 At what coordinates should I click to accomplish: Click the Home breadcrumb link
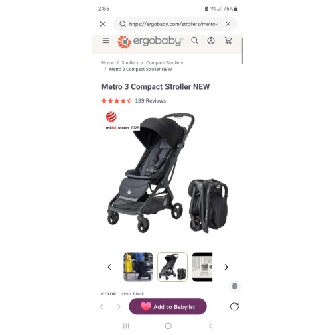coord(107,63)
